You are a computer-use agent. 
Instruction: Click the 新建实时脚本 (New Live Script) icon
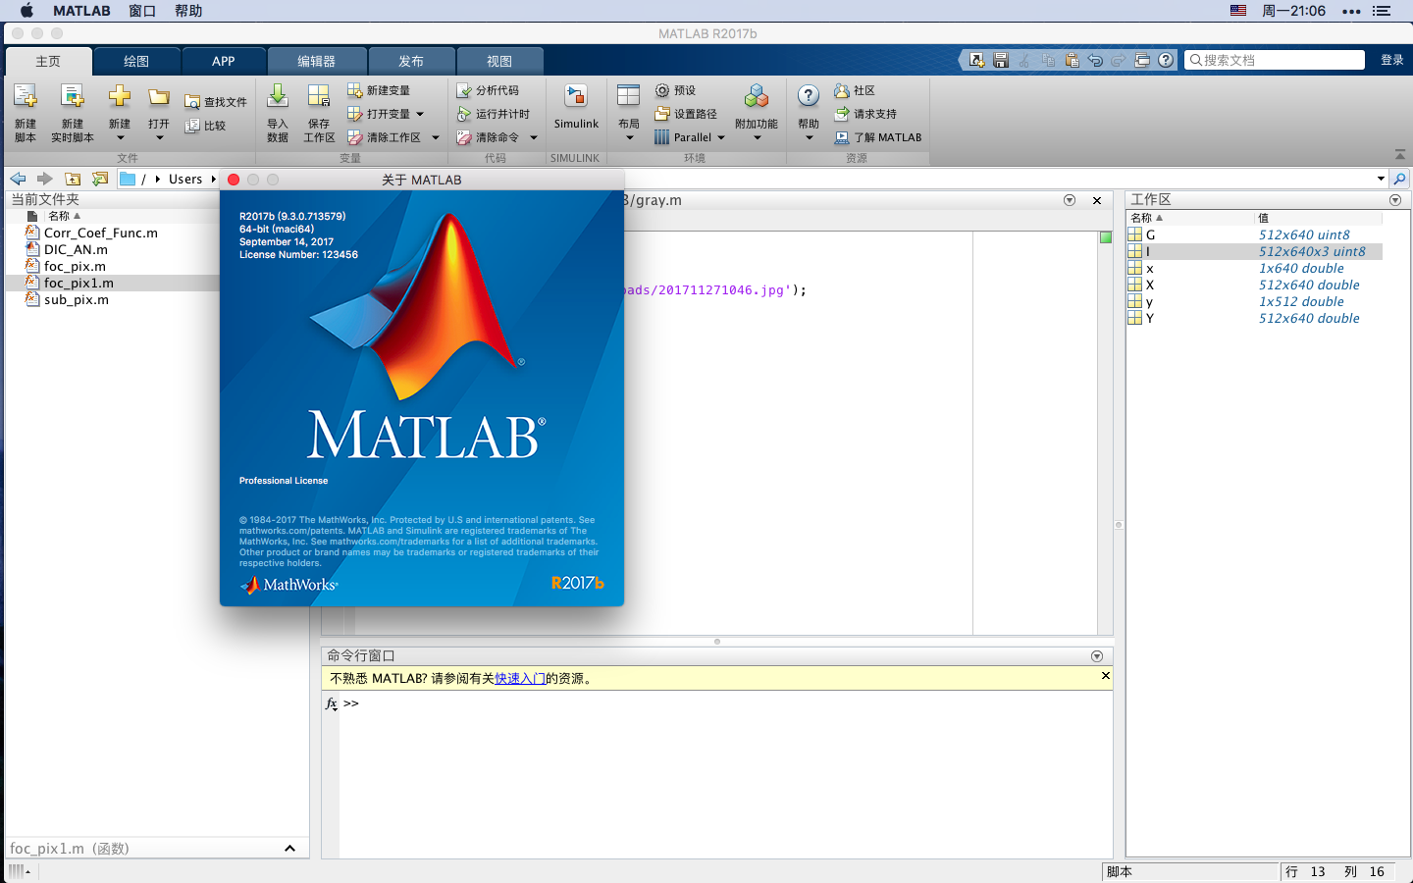73,97
